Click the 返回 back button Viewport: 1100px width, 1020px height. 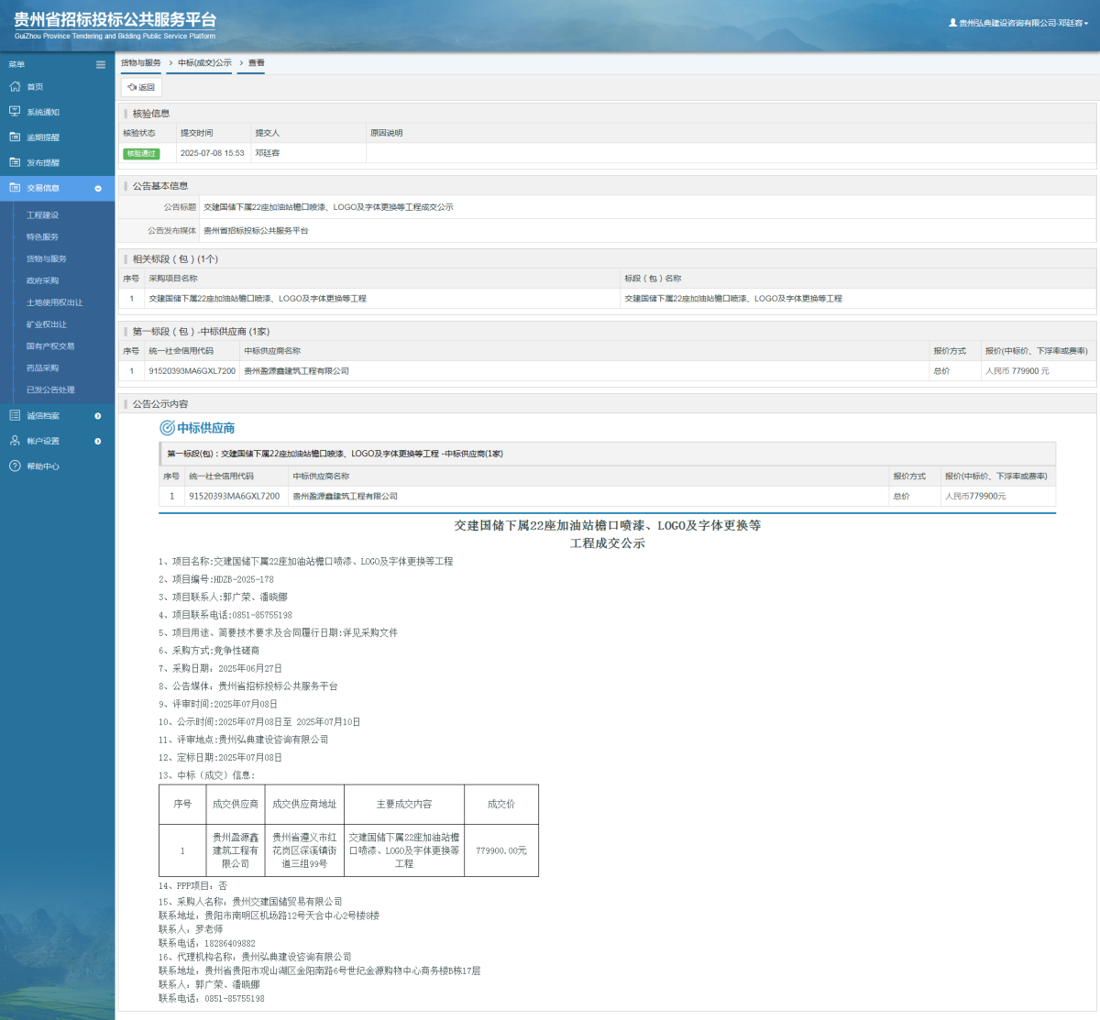click(x=141, y=87)
